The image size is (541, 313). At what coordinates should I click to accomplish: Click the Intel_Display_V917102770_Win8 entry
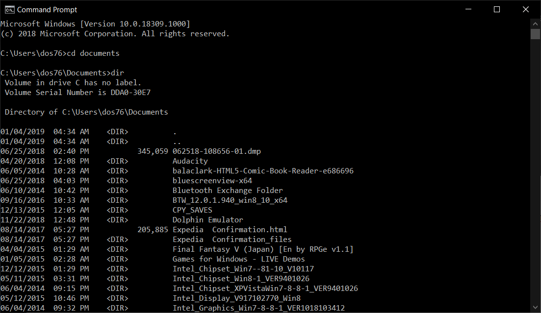(236, 298)
